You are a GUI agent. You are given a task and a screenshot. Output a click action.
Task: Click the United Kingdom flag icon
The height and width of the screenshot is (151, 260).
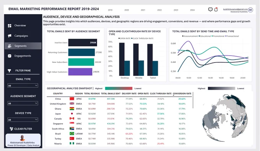pyautogui.click(x=72, y=103)
